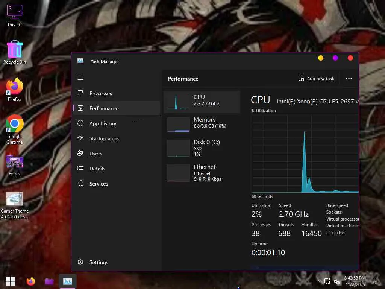The height and width of the screenshot is (289, 385).
Task: Launch Firefox from the taskbar
Action: pos(31,281)
